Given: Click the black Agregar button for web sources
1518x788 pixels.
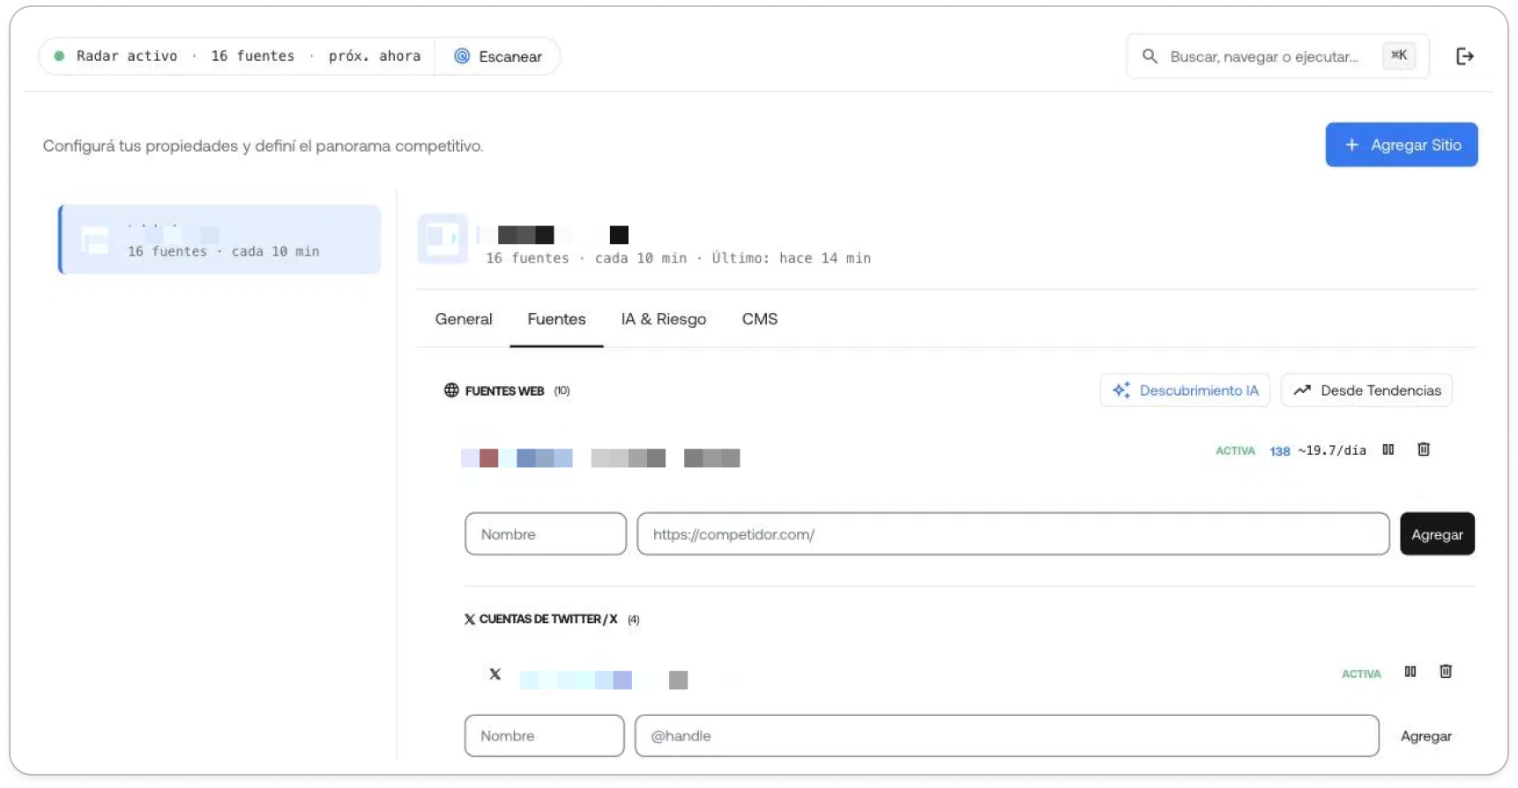Looking at the screenshot, I should click(1437, 534).
